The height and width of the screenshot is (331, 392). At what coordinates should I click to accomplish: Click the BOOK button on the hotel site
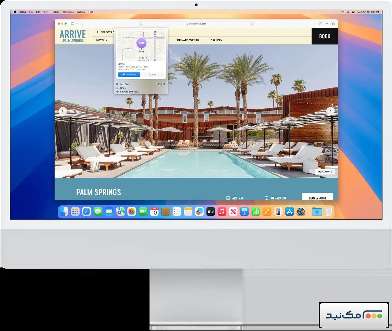324,36
